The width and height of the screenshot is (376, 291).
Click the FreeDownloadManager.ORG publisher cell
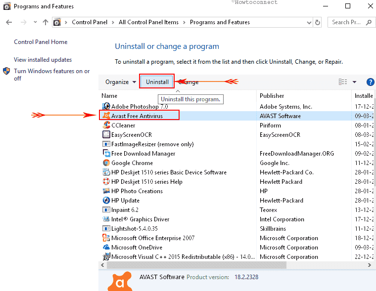click(297, 154)
